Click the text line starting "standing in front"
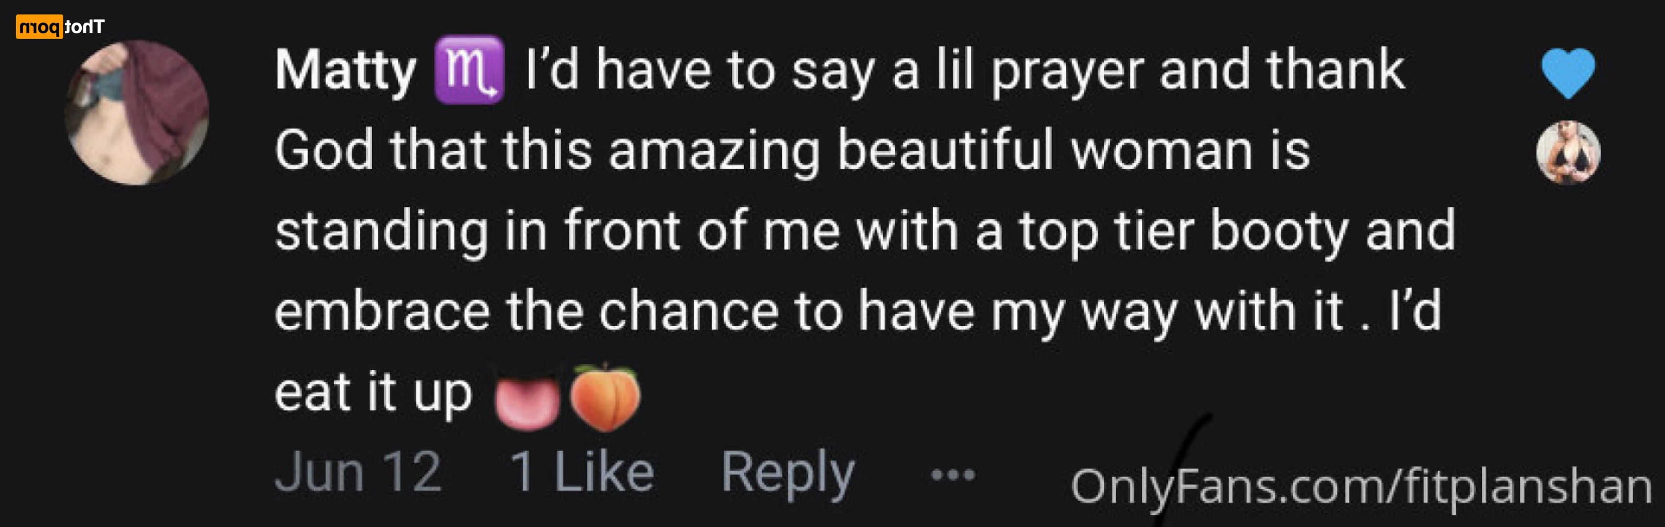The height and width of the screenshot is (527, 1665). 865,231
